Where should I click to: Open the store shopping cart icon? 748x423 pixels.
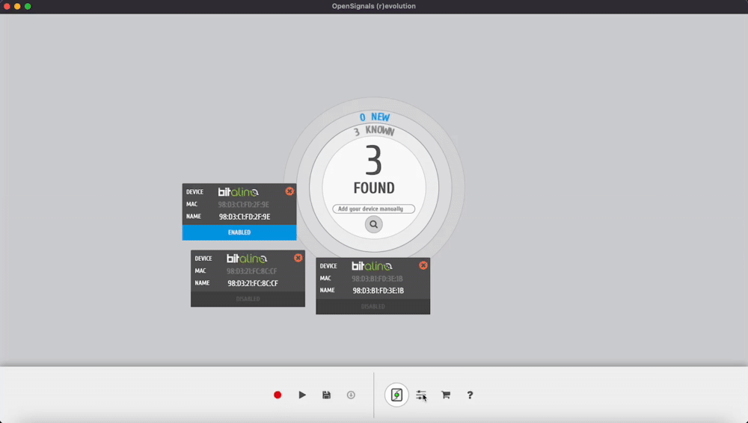tap(446, 395)
